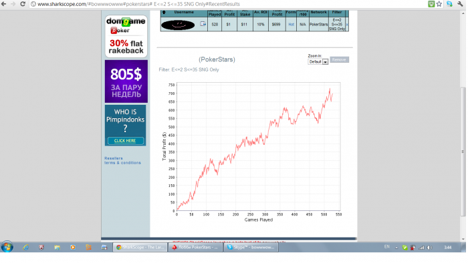The width and height of the screenshot is (468, 263).
Task: Click the PokerStars network cell
Action: [318, 25]
